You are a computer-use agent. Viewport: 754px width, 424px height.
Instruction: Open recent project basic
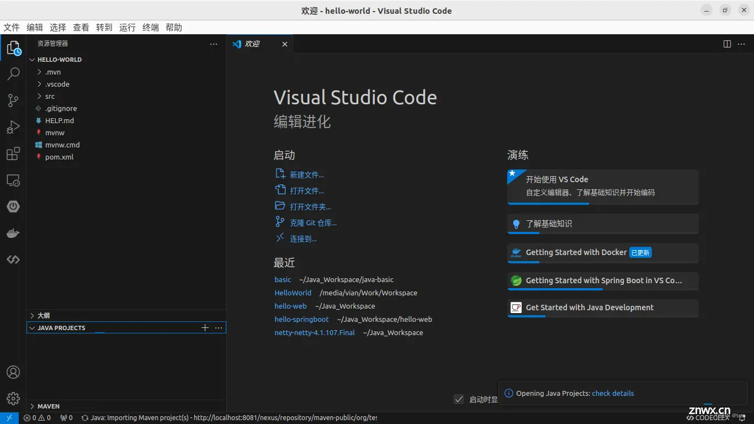coord(283,280)
